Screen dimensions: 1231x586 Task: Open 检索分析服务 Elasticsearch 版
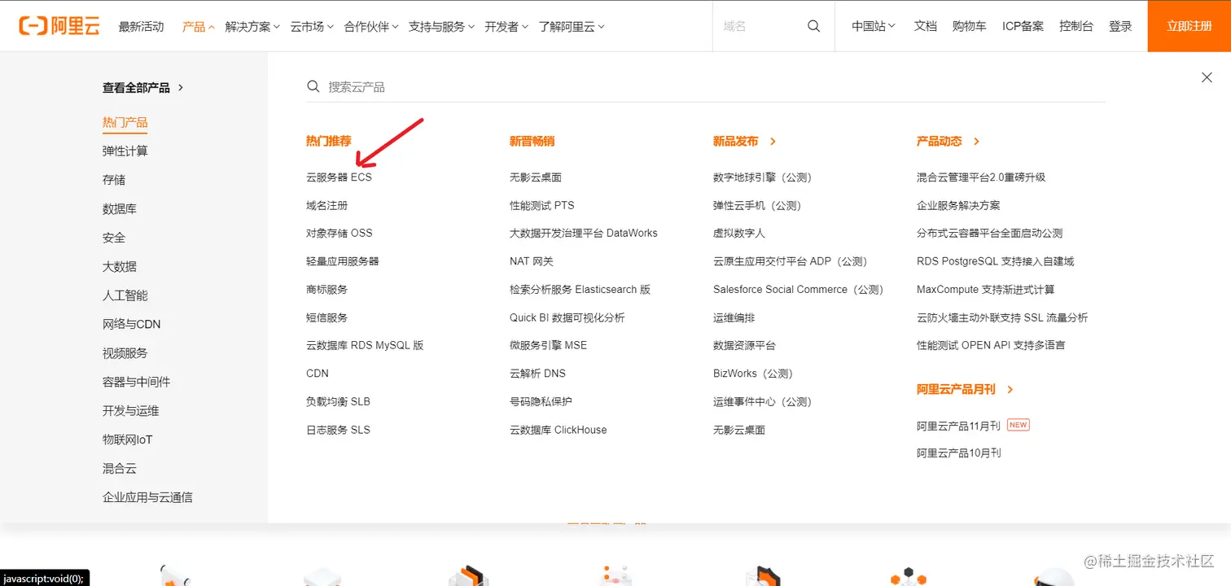click(x=580, y=289)
